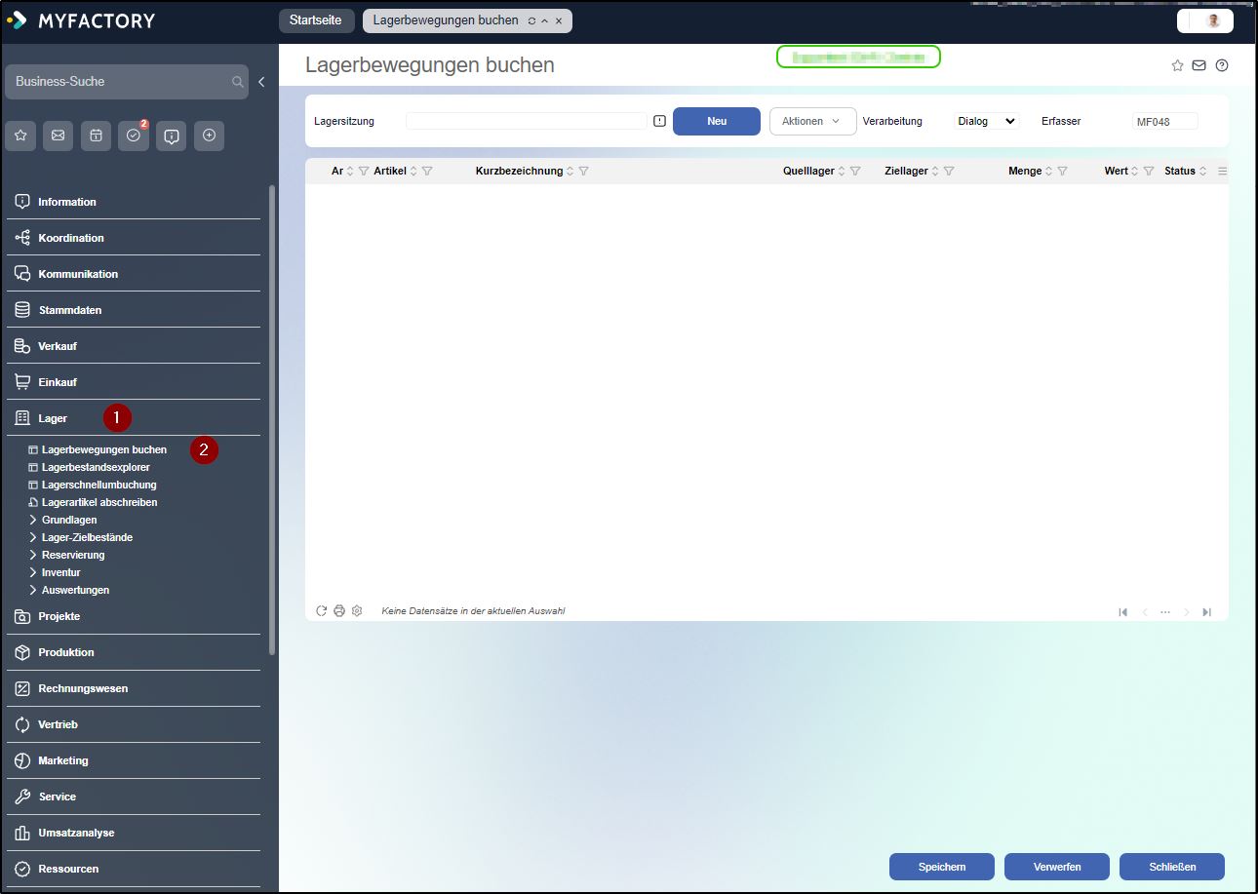Screen dimensions: 1258x894
Task: Click the Verwerfen button
Action: [1057, 867]
